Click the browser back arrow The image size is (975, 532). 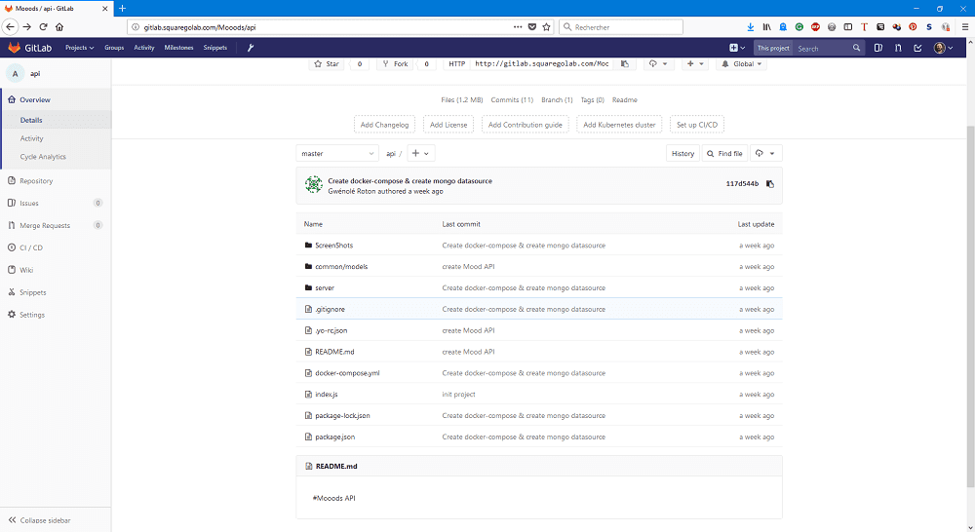pyautogui.click(x=10, y=26)
